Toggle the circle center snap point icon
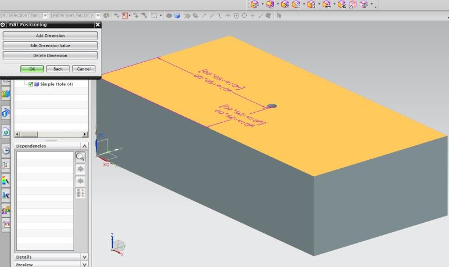 coord(236,16)
